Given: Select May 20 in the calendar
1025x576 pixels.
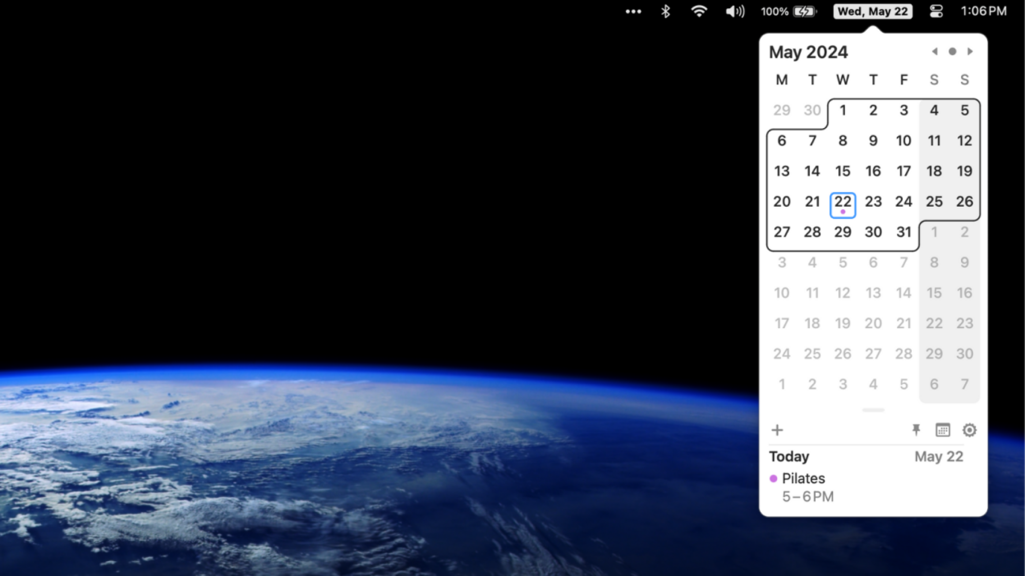Looking at the screenshot, I should [782, 202].
